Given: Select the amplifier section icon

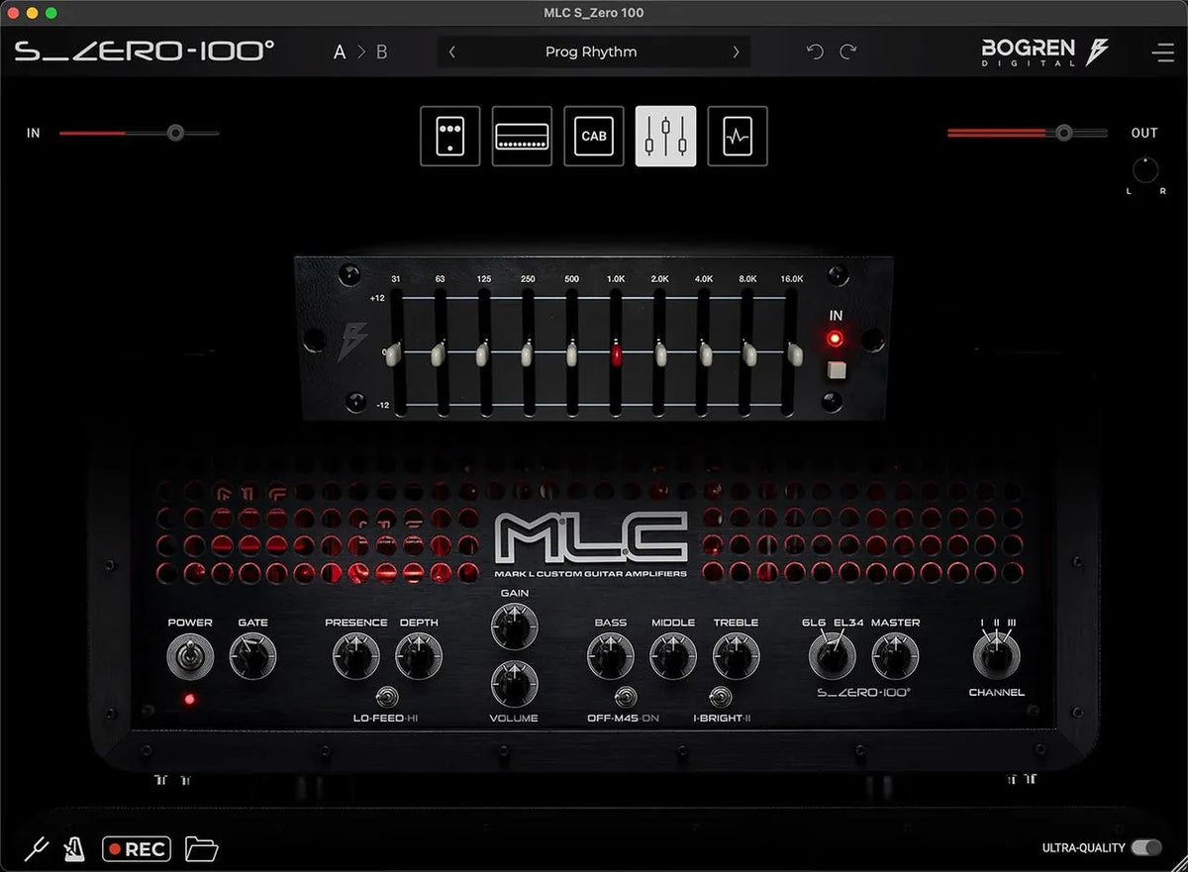Looking at the screenshot, I should click(x=522, y=136).
